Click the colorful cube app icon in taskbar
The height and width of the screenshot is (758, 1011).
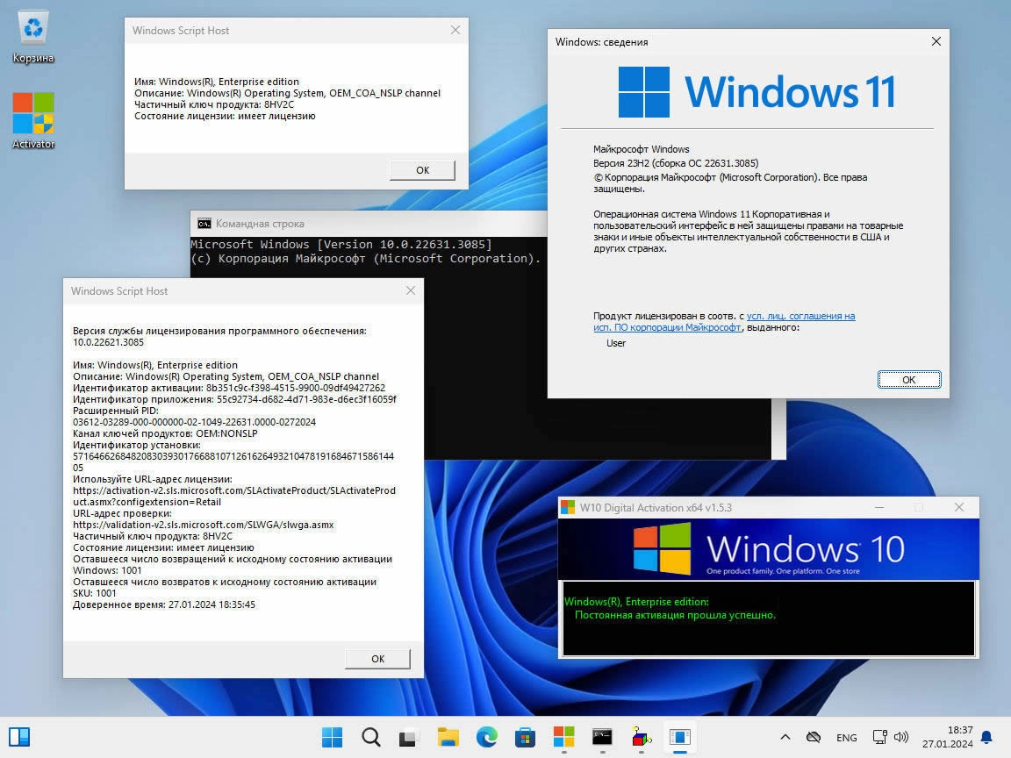click(641, 737)
